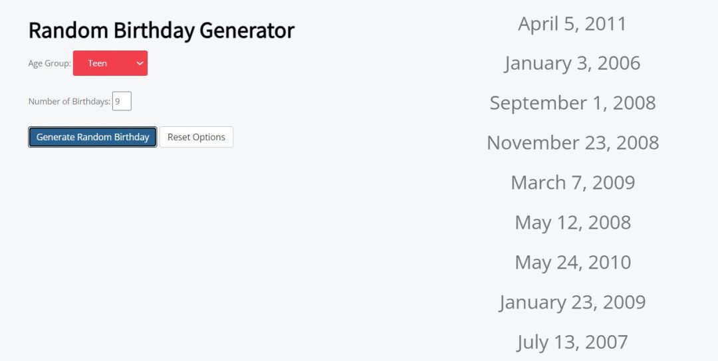Image resolution: width=718 pixels, height=361 pixels.
Task: Click the Reset Options button
Action: point(196,137)
